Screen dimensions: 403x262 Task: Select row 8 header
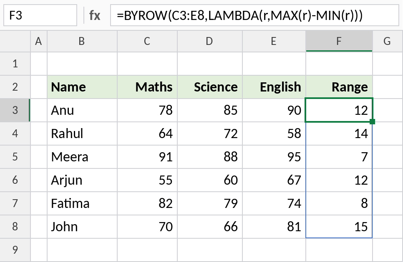[x=15, y=227]
